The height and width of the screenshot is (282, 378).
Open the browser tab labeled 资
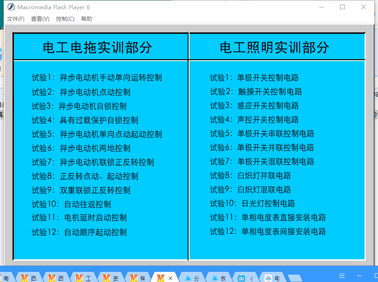[111, 278]
